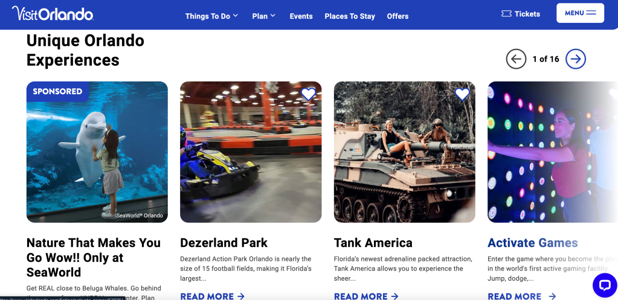Click arrow beside Dezerland READ MORE
Screen dimensions: 618x300
[x=241, y=296]
